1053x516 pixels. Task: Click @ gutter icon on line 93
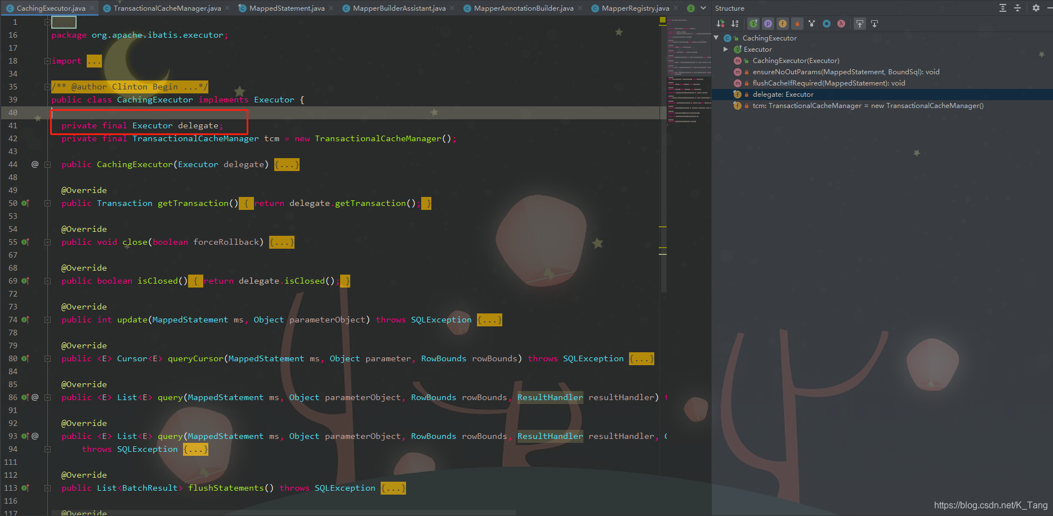(x=35, y=436)
